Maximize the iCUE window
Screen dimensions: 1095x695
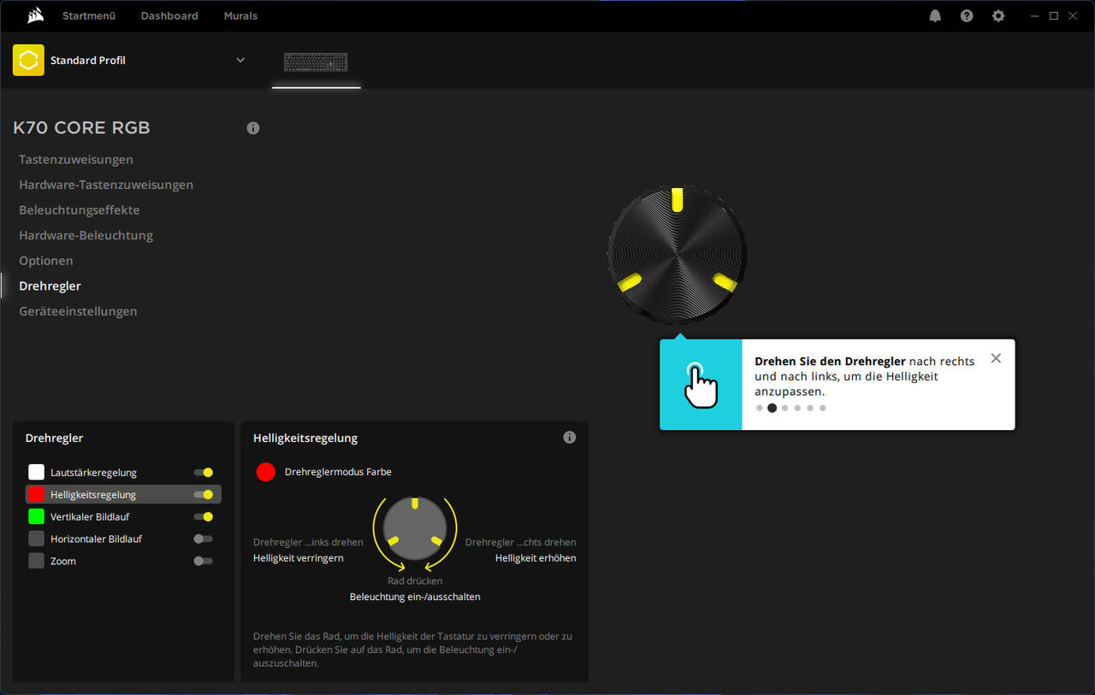click(1054, 15)
